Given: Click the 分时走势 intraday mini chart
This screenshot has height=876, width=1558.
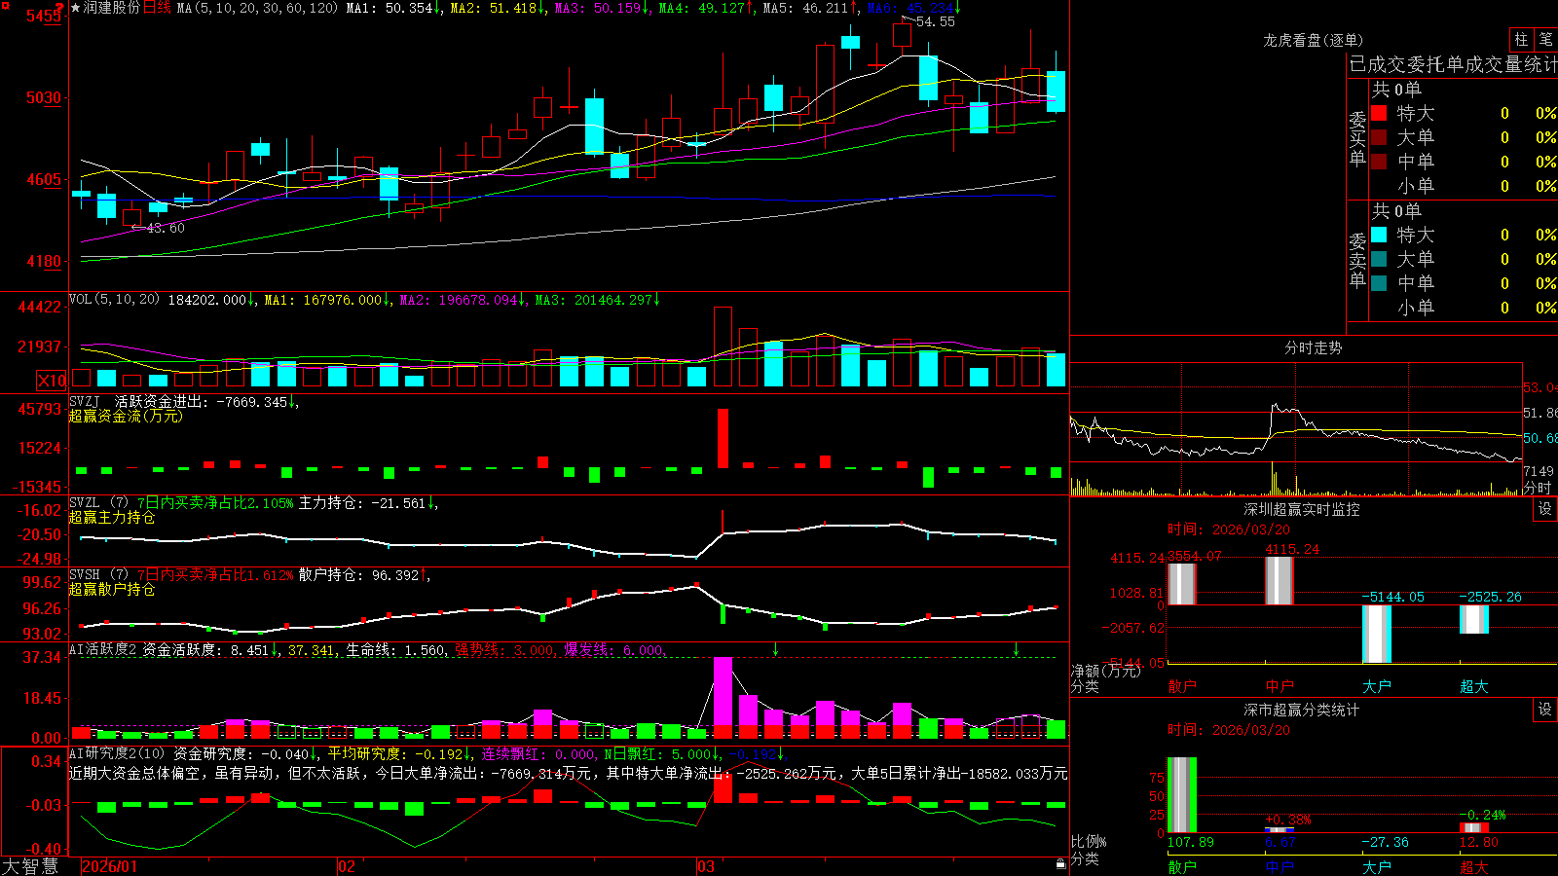Looking at the screenshot, I should tap(1295, 428).
